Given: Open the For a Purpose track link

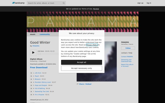Looking at the screenshot, I should click(x=40, y=94).
